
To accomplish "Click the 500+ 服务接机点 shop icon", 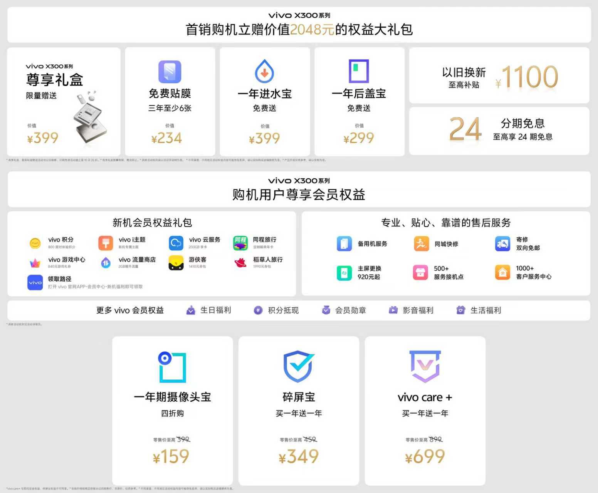I will 420,273.
